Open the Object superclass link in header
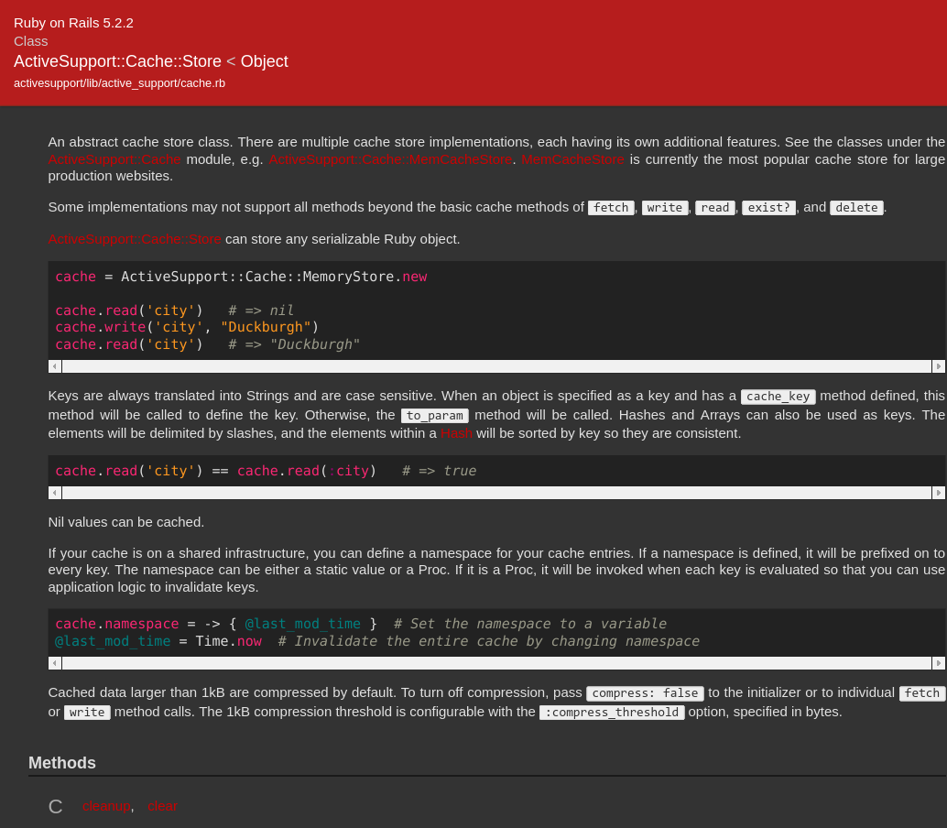The height and width of the screenshot is (828, 947). [264, 61]
